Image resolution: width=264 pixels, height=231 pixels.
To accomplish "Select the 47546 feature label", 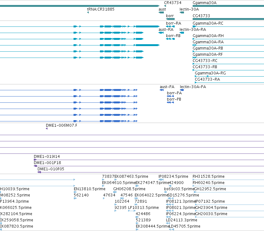I will pyautogui.click(x=127, y=195).
